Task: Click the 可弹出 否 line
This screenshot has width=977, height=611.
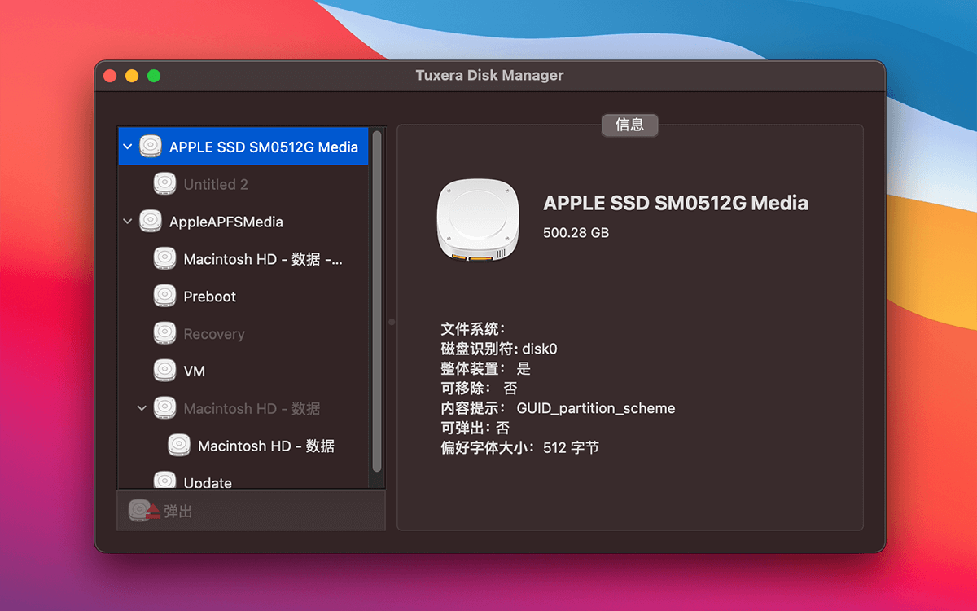Action: [475, 428]
